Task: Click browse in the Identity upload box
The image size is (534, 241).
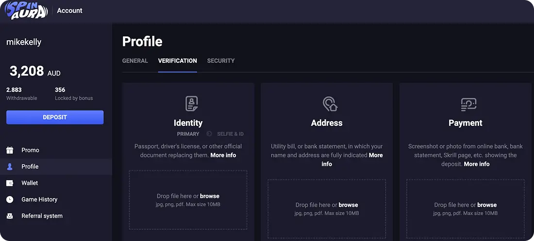Action: [209, 196]
